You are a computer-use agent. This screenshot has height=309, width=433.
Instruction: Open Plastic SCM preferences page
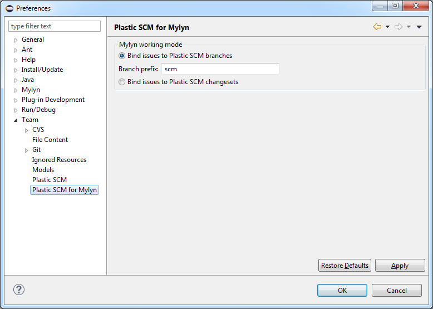50,180
